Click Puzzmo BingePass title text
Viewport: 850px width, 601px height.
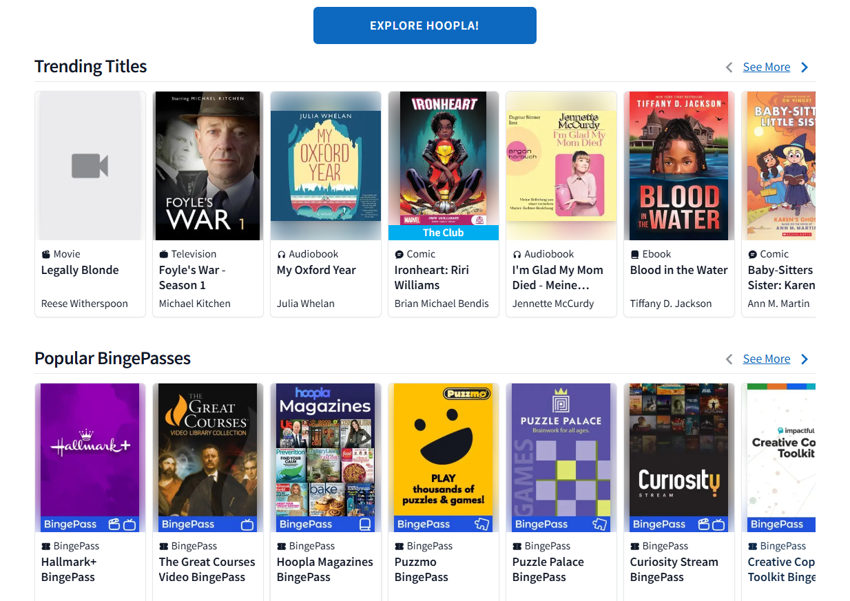[x=422, y=569]
